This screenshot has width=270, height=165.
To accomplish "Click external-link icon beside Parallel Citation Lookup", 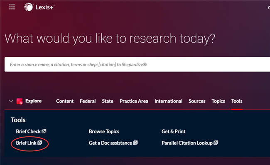I will pyautogui.click(x=216, y=143).
